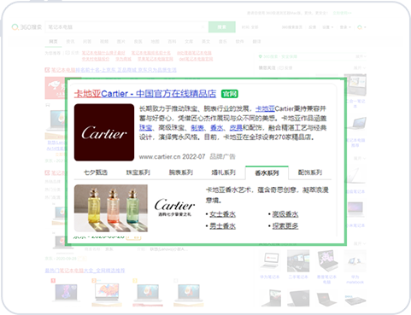
Task: Switch to the 珠宝系列 tab
Action: [x=138, y=172]
